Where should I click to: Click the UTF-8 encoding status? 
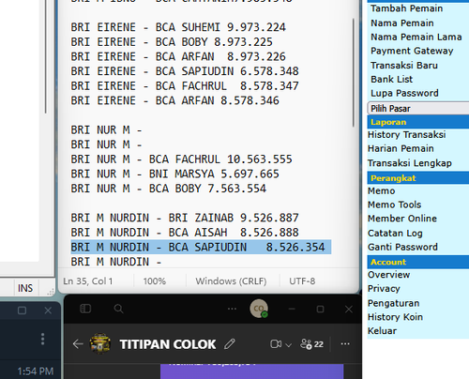(x=302, y=281)
